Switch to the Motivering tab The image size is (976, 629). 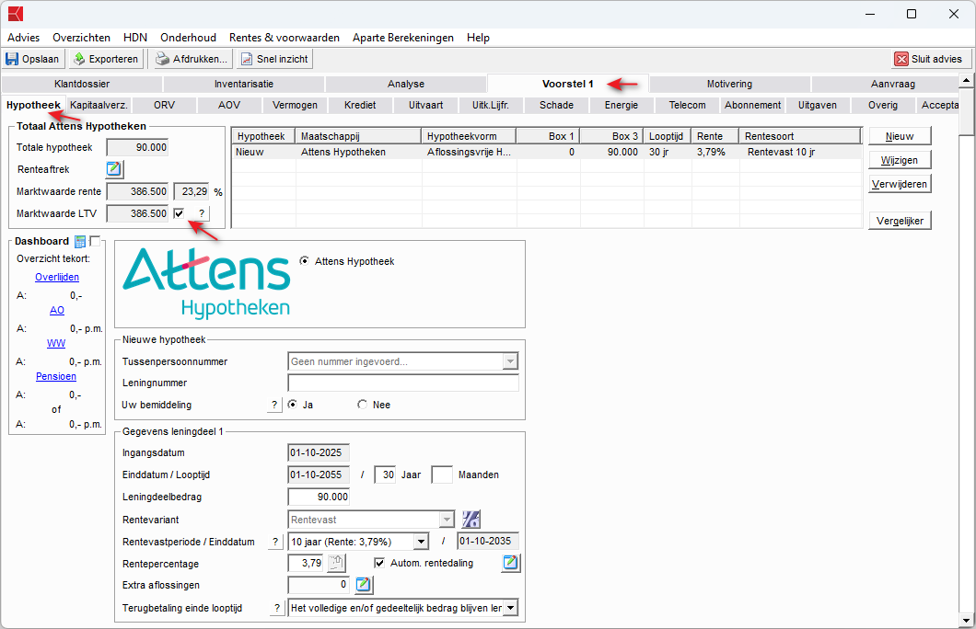coord(729,84)
